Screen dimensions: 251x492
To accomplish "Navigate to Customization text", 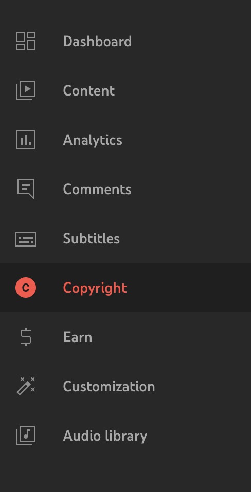I will [109, 386].
